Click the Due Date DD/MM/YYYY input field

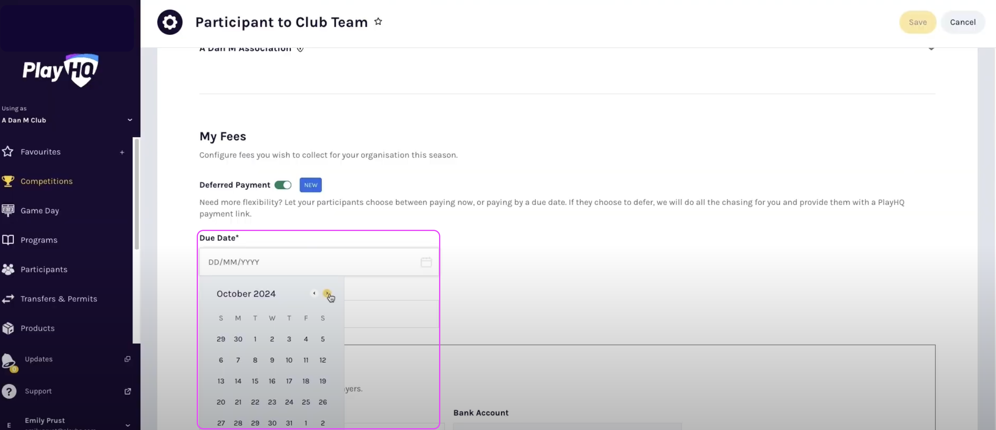(309, 262)
